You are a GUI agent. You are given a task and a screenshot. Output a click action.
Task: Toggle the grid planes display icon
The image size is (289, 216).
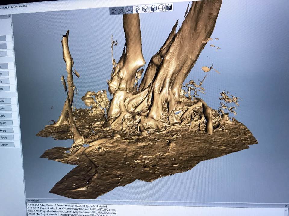pos(129,10)
